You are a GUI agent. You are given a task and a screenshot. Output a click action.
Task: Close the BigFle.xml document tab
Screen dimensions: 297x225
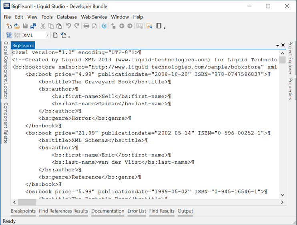[283, 45]
